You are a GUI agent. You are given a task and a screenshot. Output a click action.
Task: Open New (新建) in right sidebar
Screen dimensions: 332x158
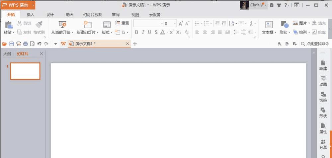pos(323,65)
